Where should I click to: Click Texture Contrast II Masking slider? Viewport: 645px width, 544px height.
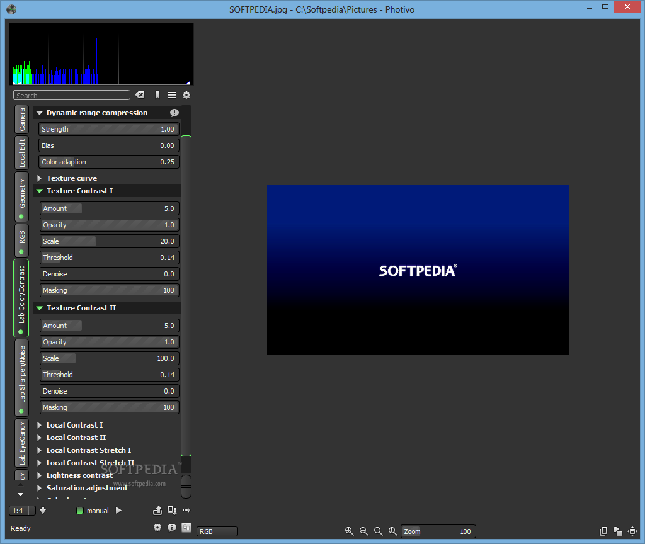pyautogui.click(x=110, y=407)
